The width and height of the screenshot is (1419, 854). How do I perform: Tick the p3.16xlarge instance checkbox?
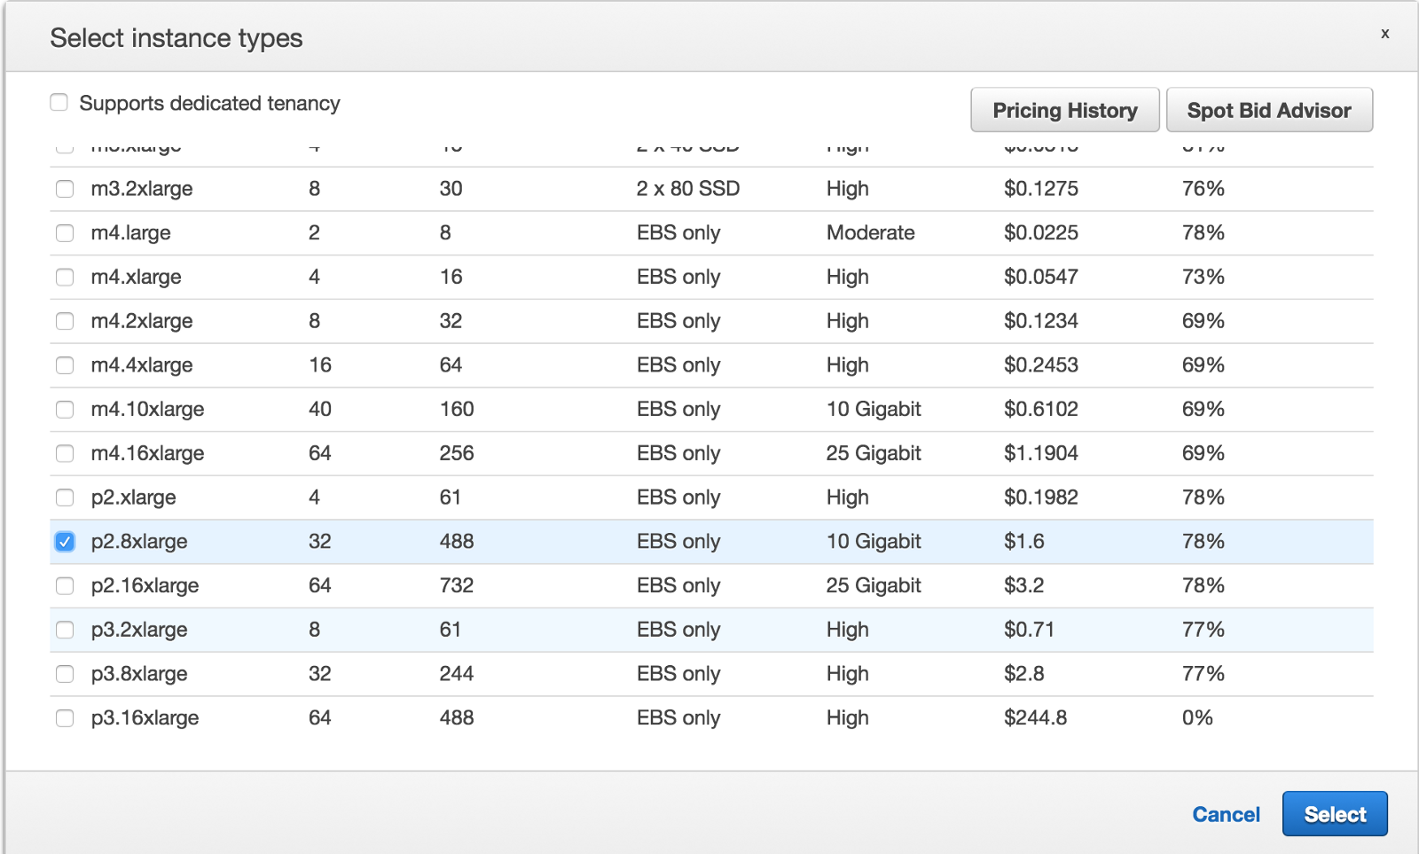(x=65, y=718)
